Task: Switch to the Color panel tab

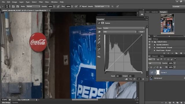Action: pos(147,12)
